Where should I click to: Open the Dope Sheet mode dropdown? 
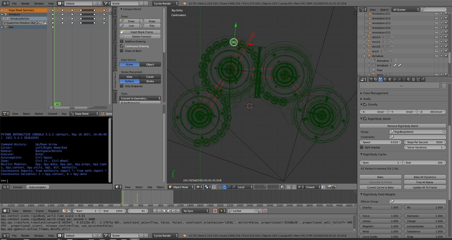pos(84,114)
